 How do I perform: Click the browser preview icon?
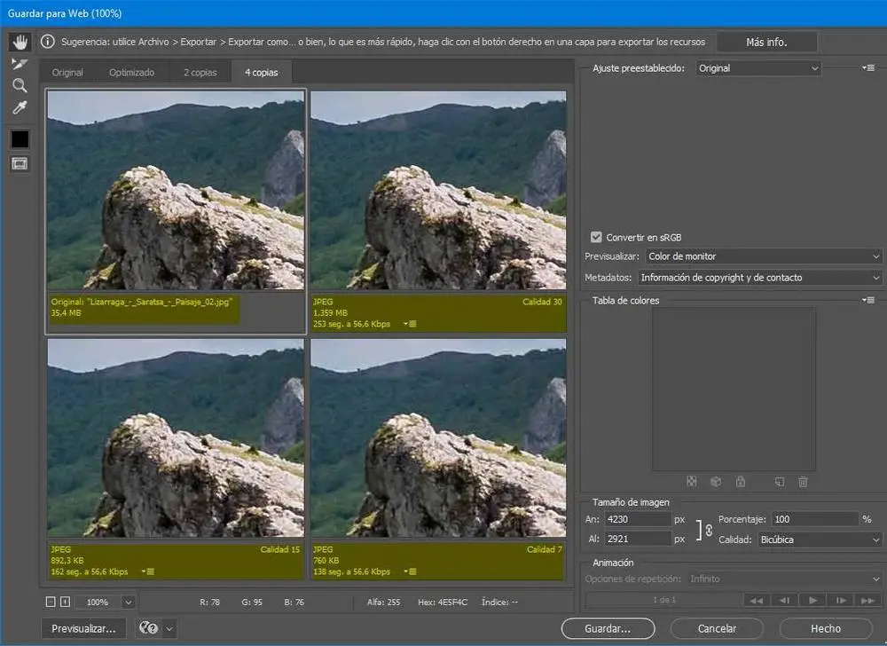147,628
